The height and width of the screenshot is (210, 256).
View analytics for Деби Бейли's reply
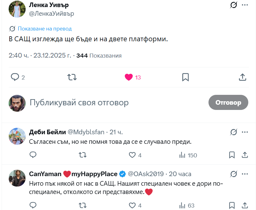(182, 155)
